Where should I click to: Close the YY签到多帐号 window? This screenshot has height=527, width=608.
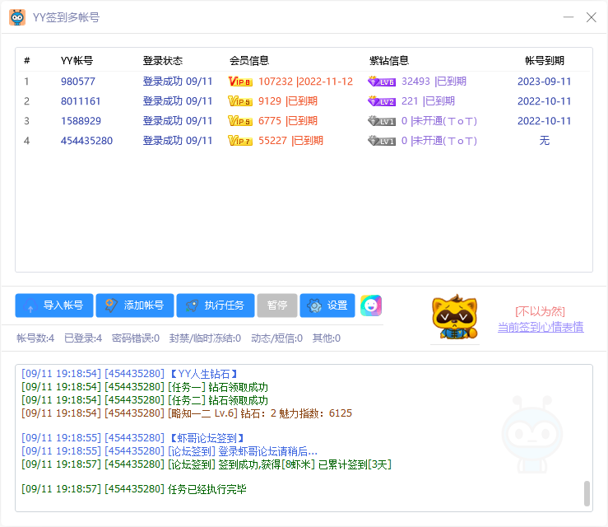[592, 17]
